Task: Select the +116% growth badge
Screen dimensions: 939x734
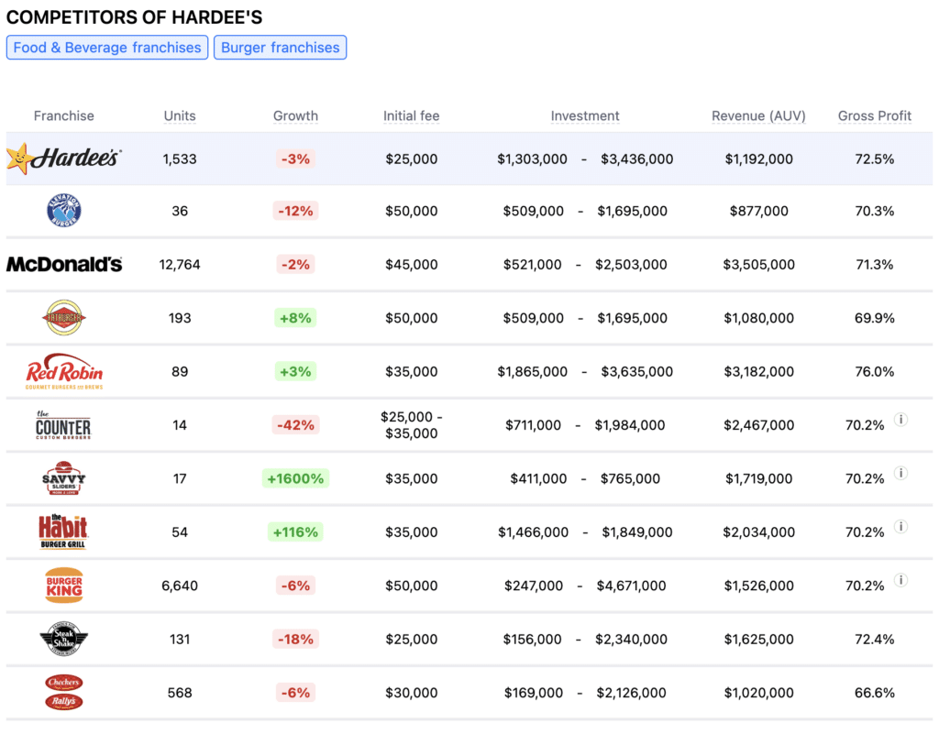Action: (296, 531)
